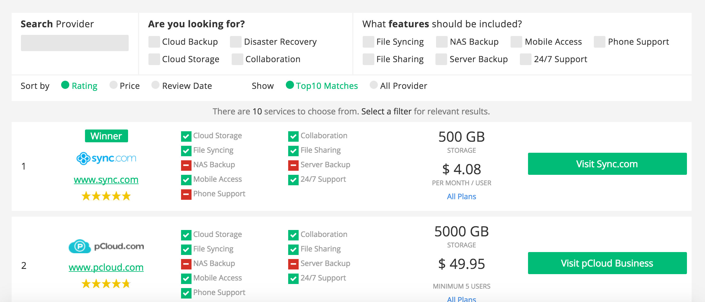The width and height of the screenshot is (705, 302).
Task: Click the Visit Sync.com button
Action: point(607,164)
